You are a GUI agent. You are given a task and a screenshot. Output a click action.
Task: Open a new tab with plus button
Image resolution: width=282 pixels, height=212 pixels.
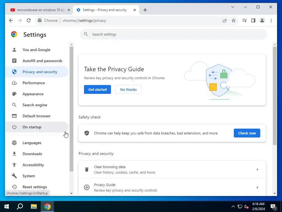[x=145, y=10]
